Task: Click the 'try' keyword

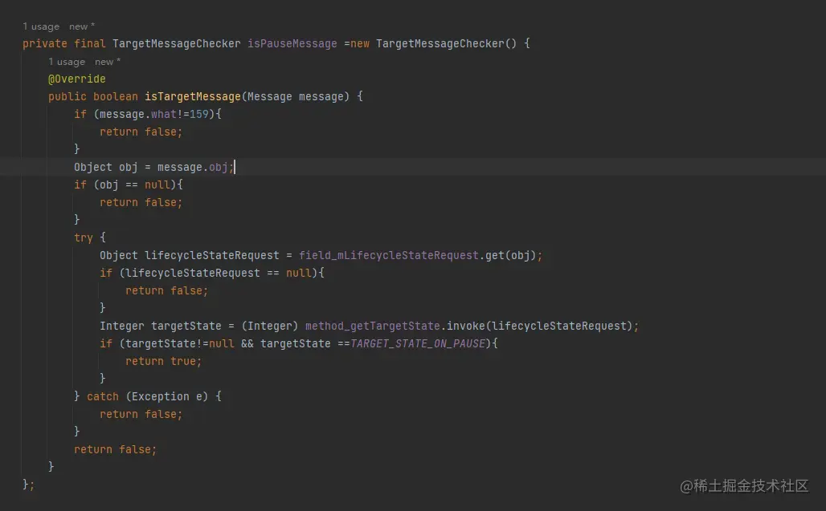Action: (x=84, y=237)
